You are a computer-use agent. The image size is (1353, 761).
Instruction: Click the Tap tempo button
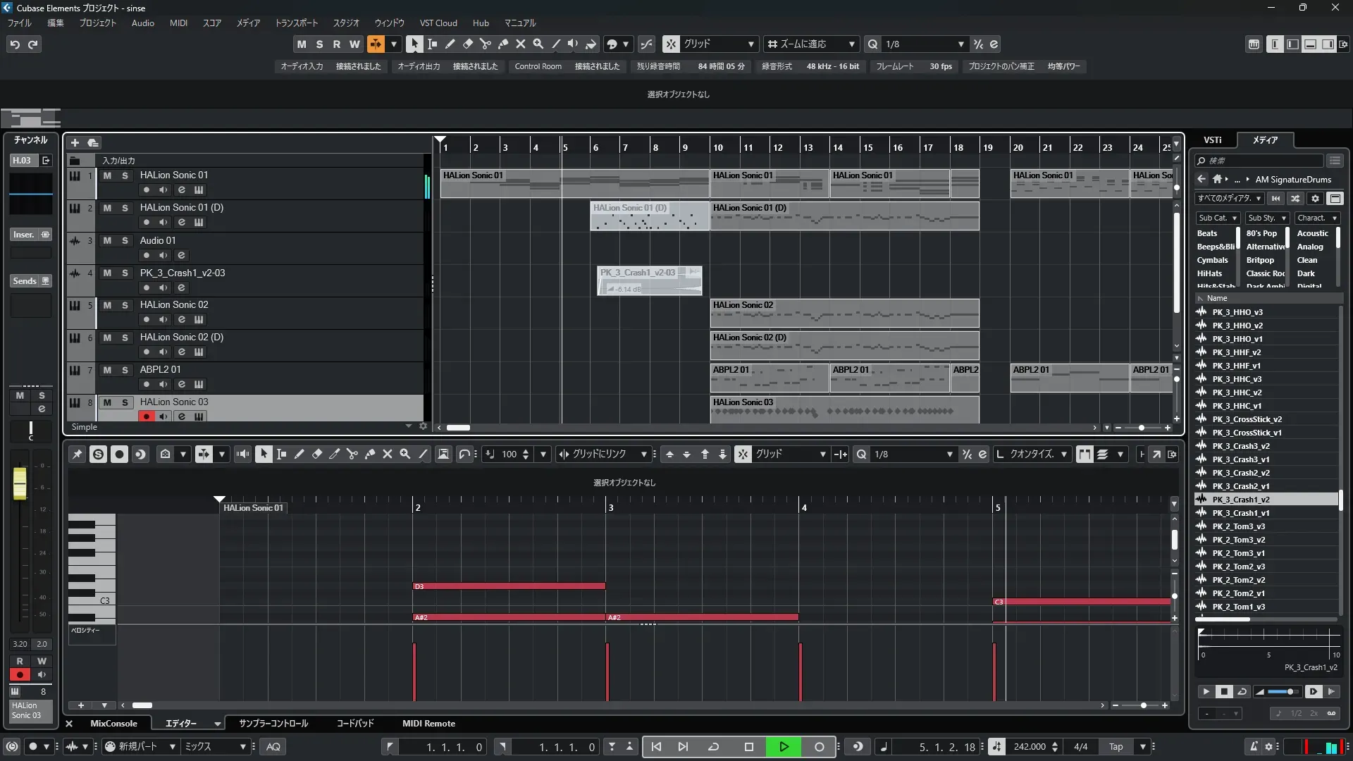click(1116, 746)
